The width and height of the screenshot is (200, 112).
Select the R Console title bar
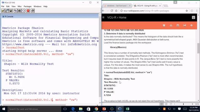click(x=50, y=16)
